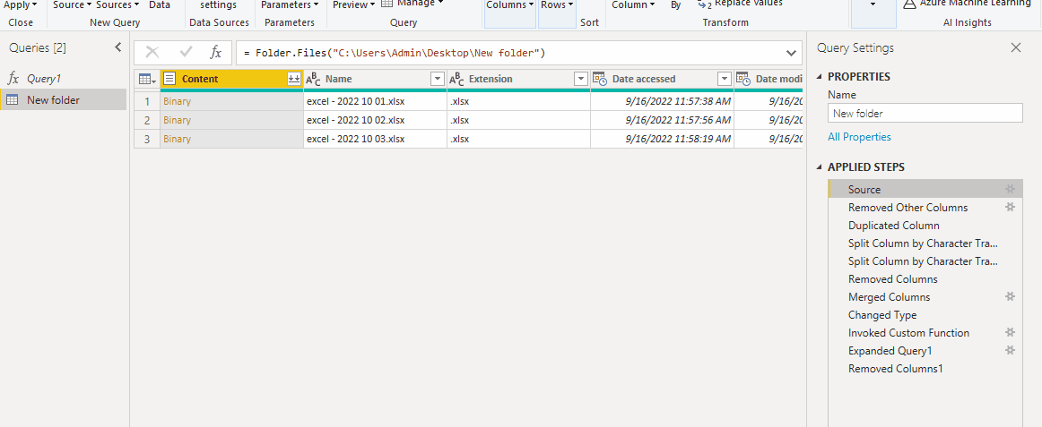Select the Removed Other Columns step
The height and width of the screenshot is (427, 1042).
925,208
